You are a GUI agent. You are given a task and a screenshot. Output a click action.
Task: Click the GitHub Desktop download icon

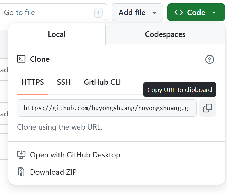coord(21,155)
